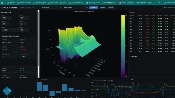The width and height of the screenshot is (175, 98).
Task: Click the left panel scrollbar down arrow
Action: coord(39,77)
